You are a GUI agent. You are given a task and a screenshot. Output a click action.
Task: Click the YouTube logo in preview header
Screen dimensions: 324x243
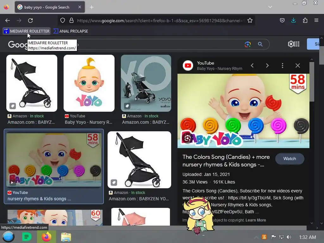point(188,65)
